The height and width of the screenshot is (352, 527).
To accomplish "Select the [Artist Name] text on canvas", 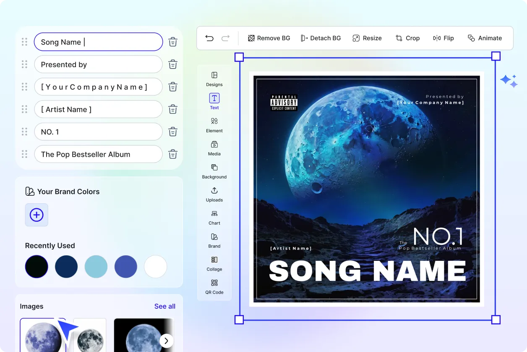I will [x=291, y=248].
